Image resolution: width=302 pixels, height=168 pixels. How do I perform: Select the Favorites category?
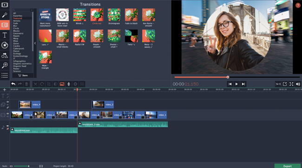pyautogui.click(x=18, y=16)
